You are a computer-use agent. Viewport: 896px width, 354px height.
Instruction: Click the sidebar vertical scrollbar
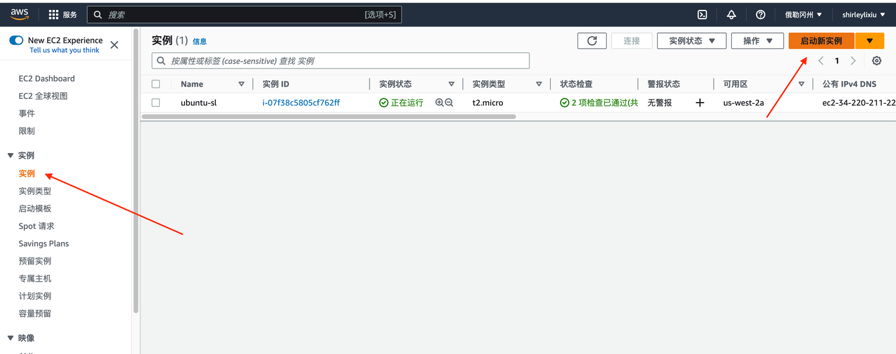(x=136, y=170)
